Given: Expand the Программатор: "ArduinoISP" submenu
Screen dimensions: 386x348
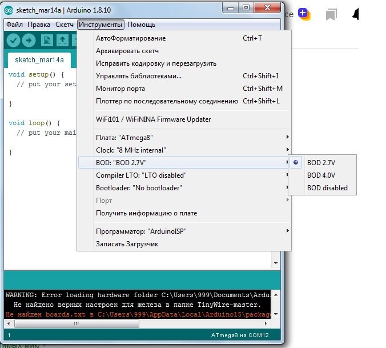Looking at the screenshot, I should point(184,231).
